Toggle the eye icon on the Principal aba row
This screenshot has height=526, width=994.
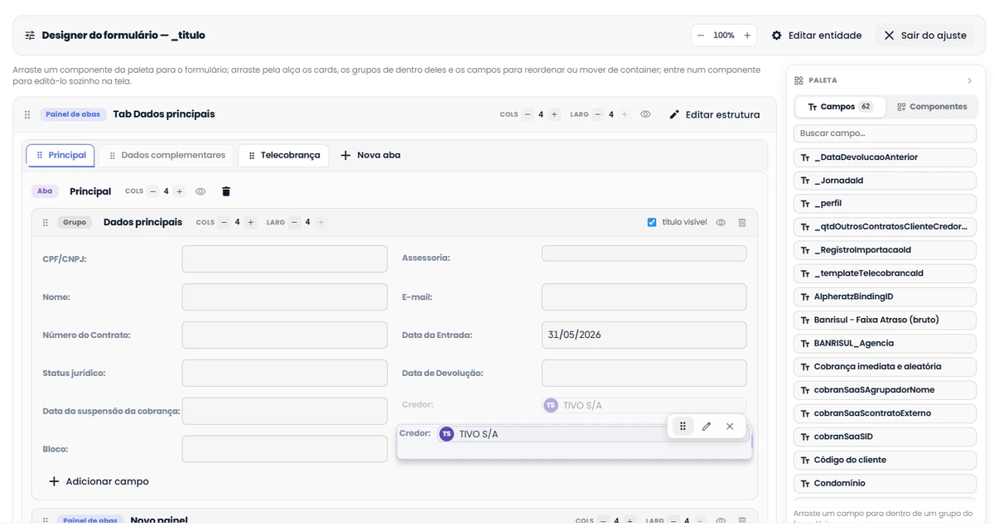click(200, 191)
